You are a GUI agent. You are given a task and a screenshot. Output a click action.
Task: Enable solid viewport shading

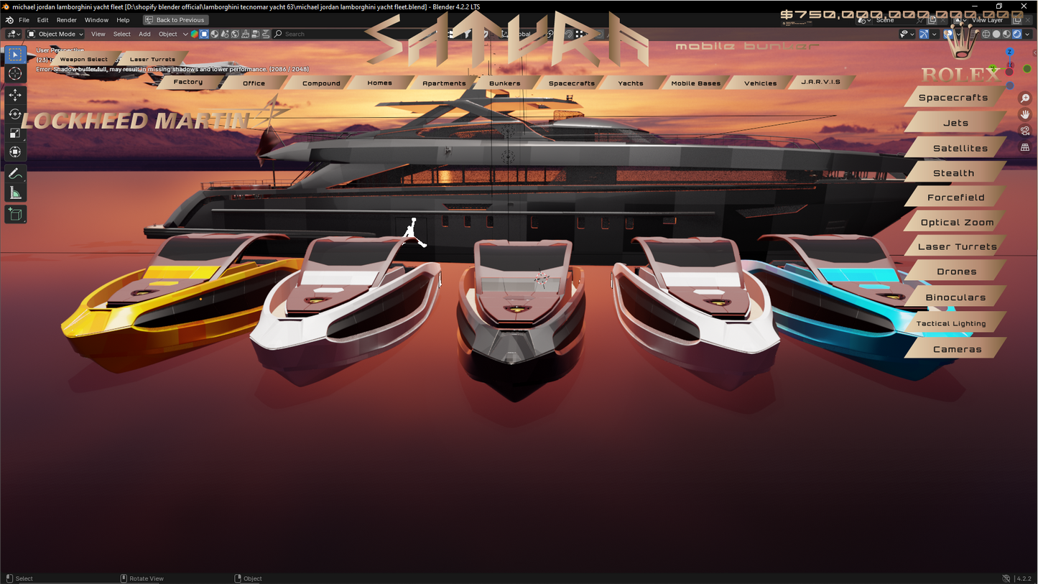[996, 34]
